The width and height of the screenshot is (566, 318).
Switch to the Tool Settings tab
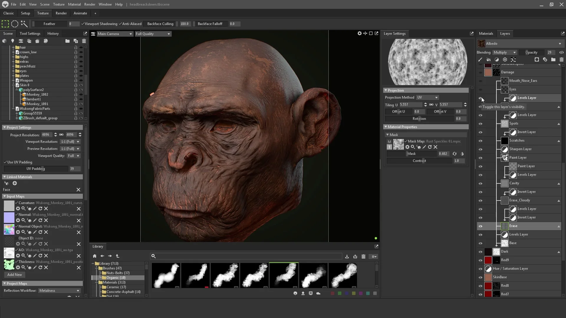30,34
